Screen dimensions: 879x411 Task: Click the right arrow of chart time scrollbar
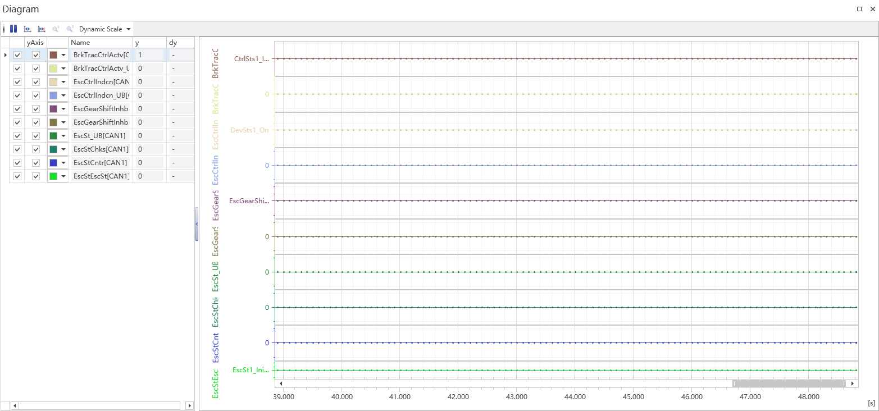pos(853,383)
